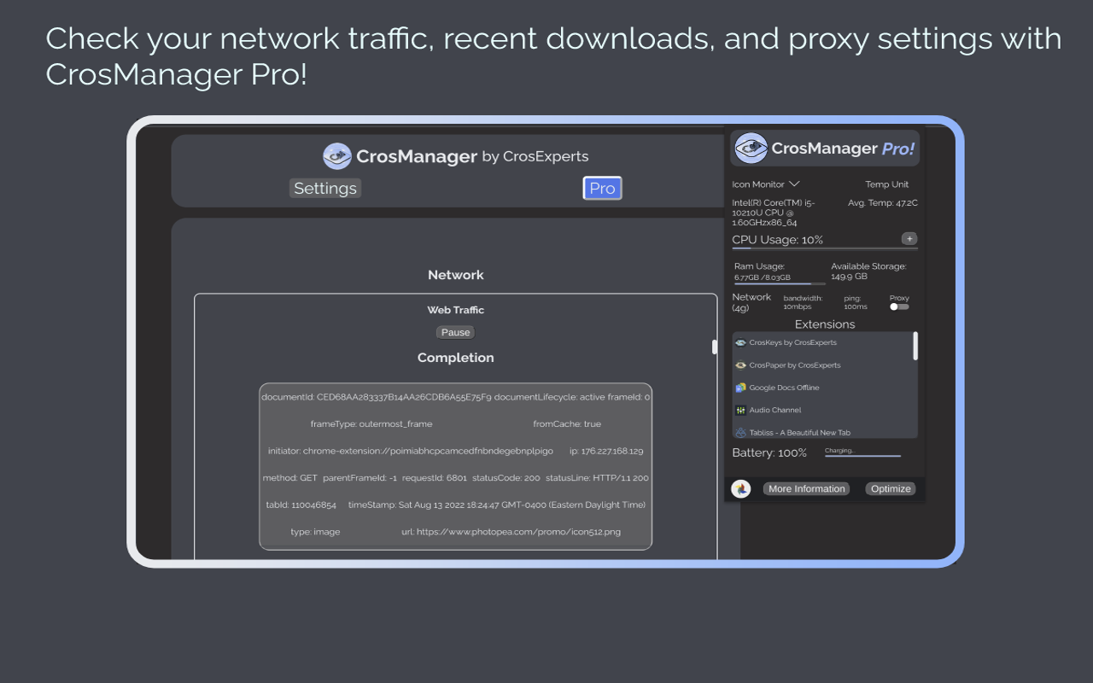Viewport: 1093px width, 683px height.
Task: Click the CrosManager eye logo in main header
Action: click(x=337, y=156)
